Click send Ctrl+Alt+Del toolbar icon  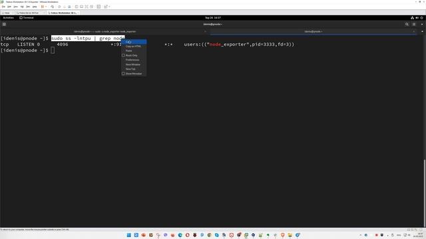point(52,7)
